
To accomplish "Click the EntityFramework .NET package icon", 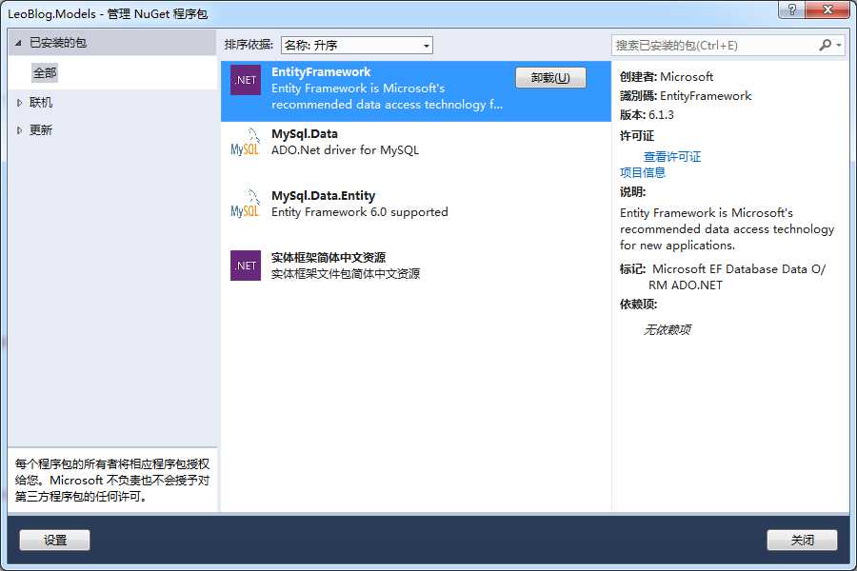I will click(246, 80).
